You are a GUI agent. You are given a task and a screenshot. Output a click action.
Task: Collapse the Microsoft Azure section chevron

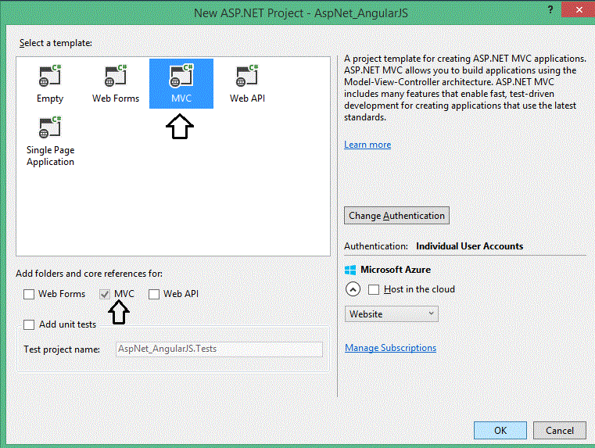pyautogui.click(x=353, y=289)
